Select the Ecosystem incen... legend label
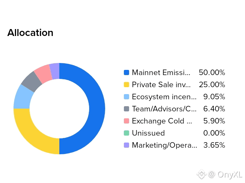The image size is (245, 183). 164,97
